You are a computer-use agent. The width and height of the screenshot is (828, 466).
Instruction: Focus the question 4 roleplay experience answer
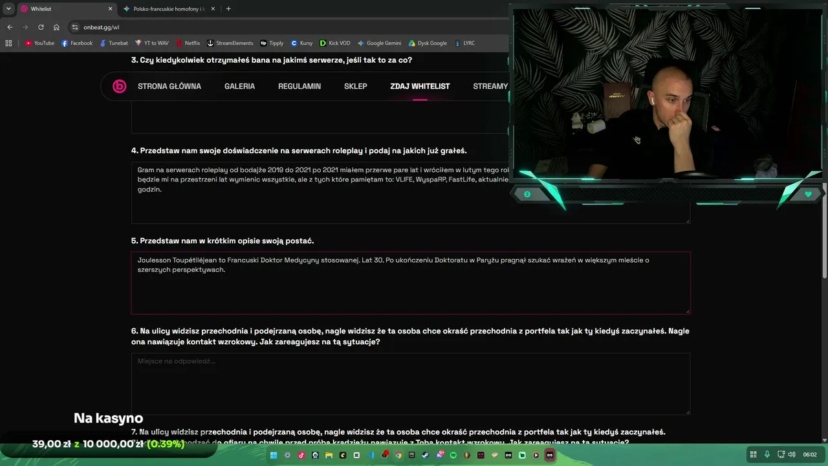click(411, 193)
